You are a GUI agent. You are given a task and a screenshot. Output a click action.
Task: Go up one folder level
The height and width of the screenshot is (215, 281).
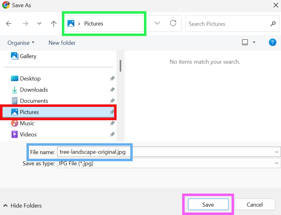[x=53, y=24]
